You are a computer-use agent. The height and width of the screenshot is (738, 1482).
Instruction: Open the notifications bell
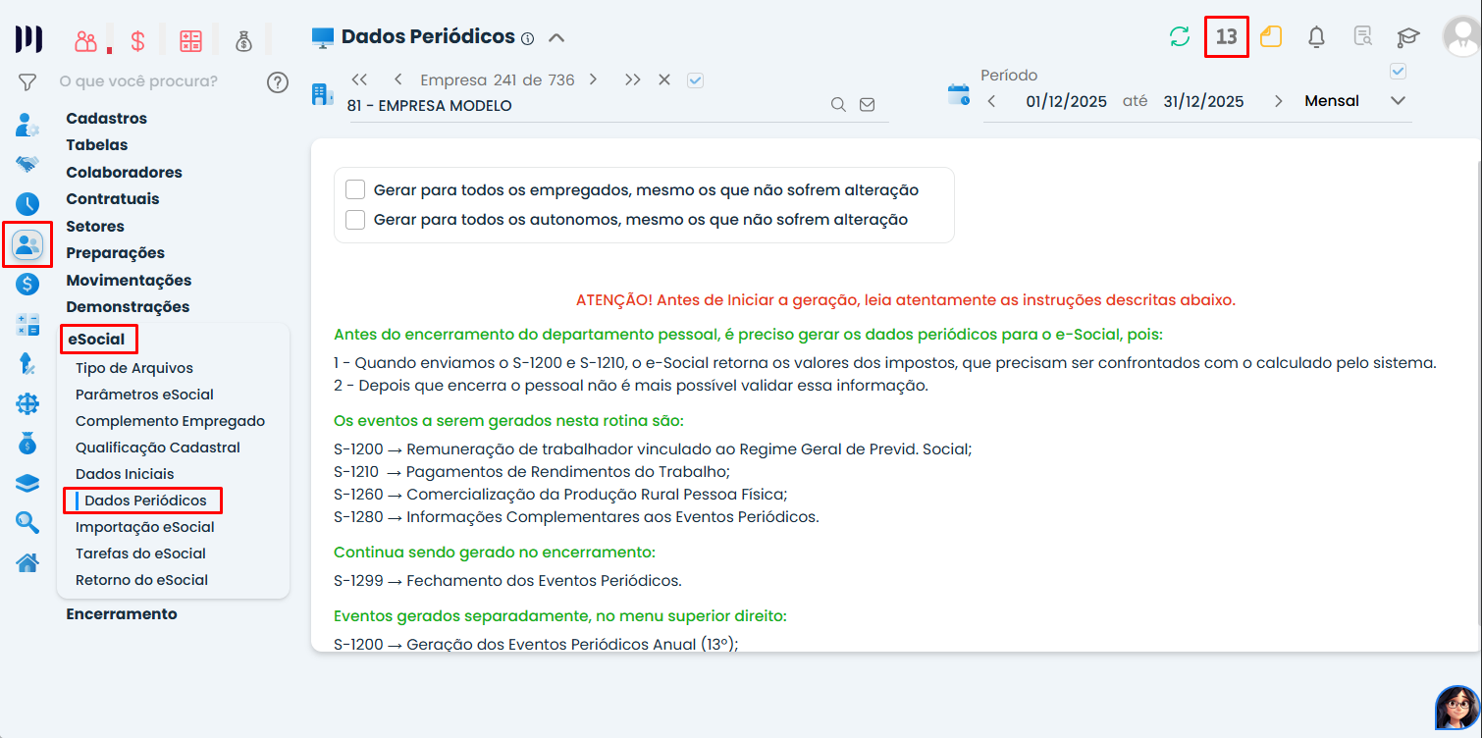click(1317, 37)
